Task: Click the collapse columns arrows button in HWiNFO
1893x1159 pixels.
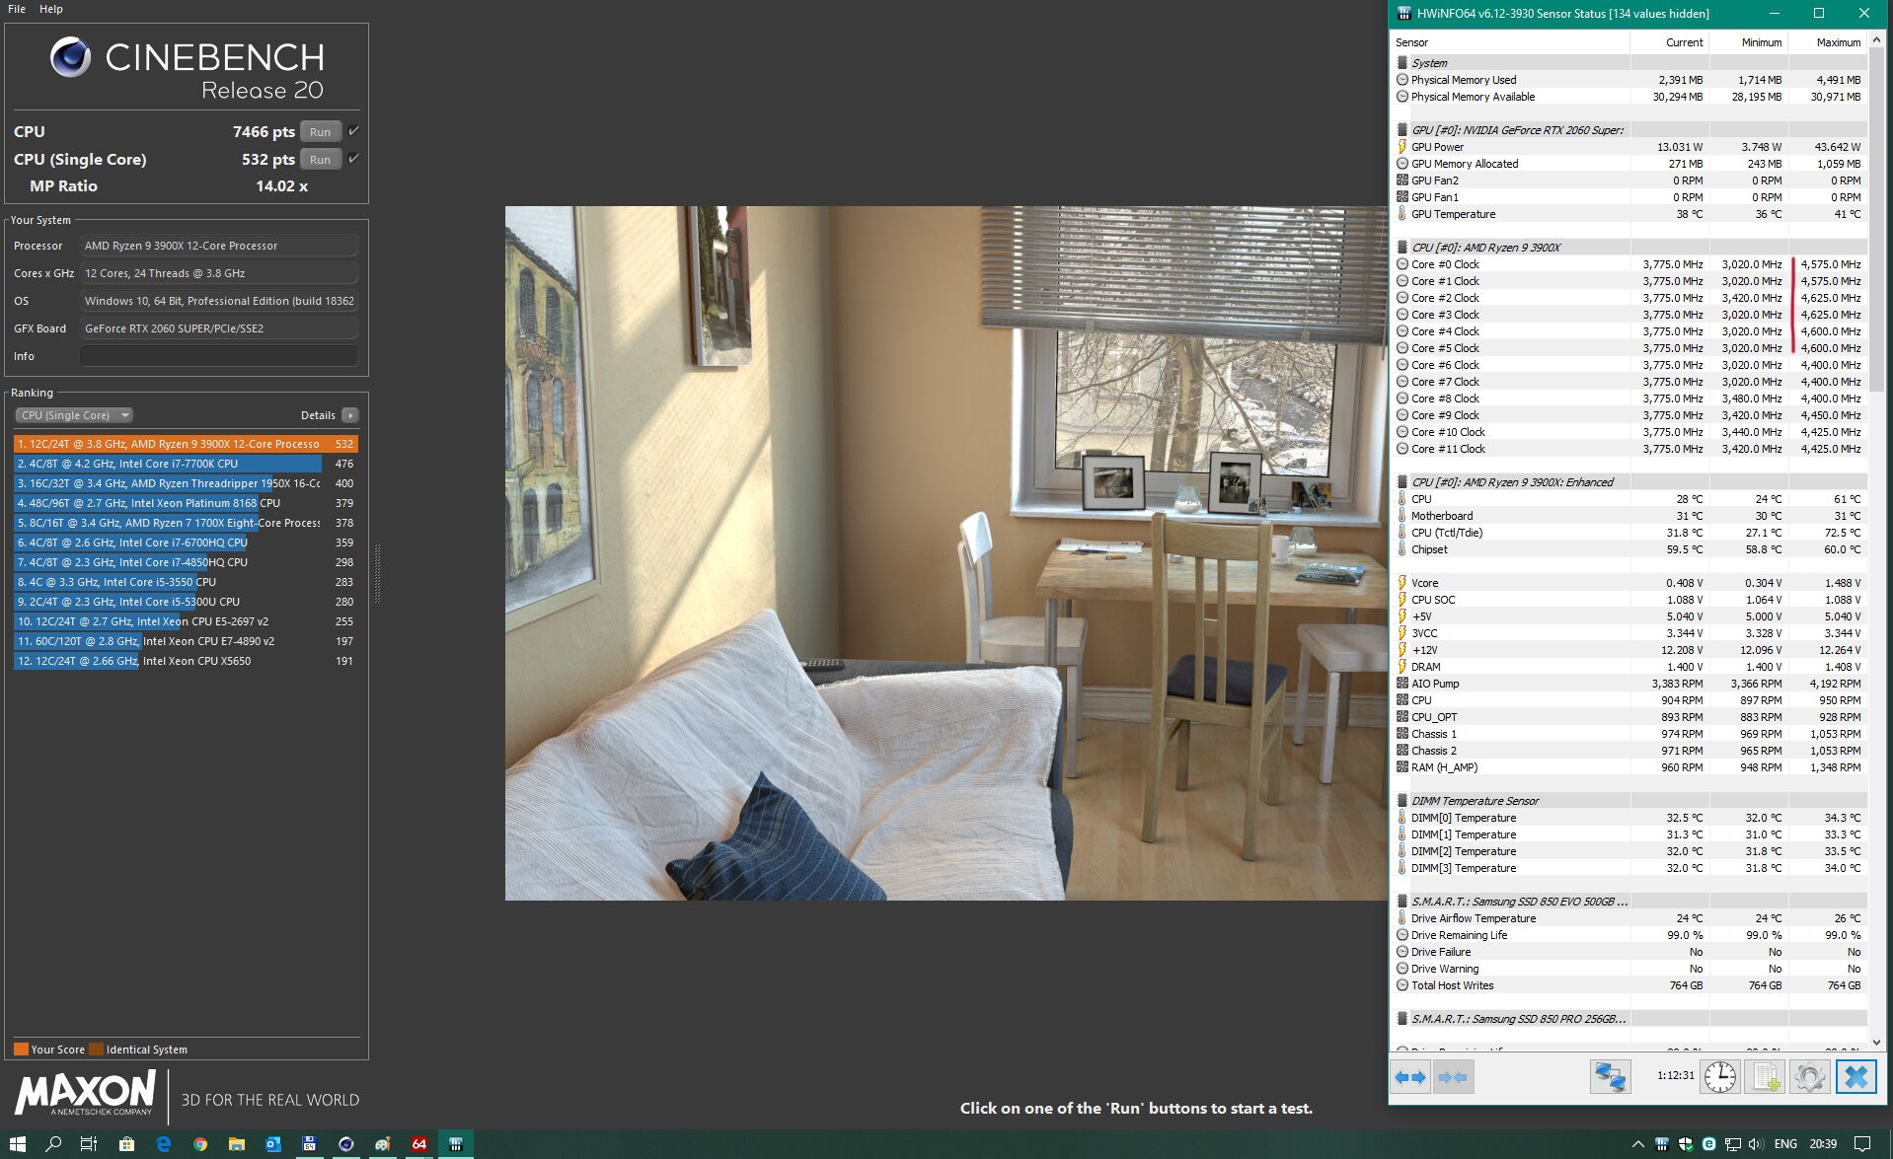Action: (1453, 1077)
